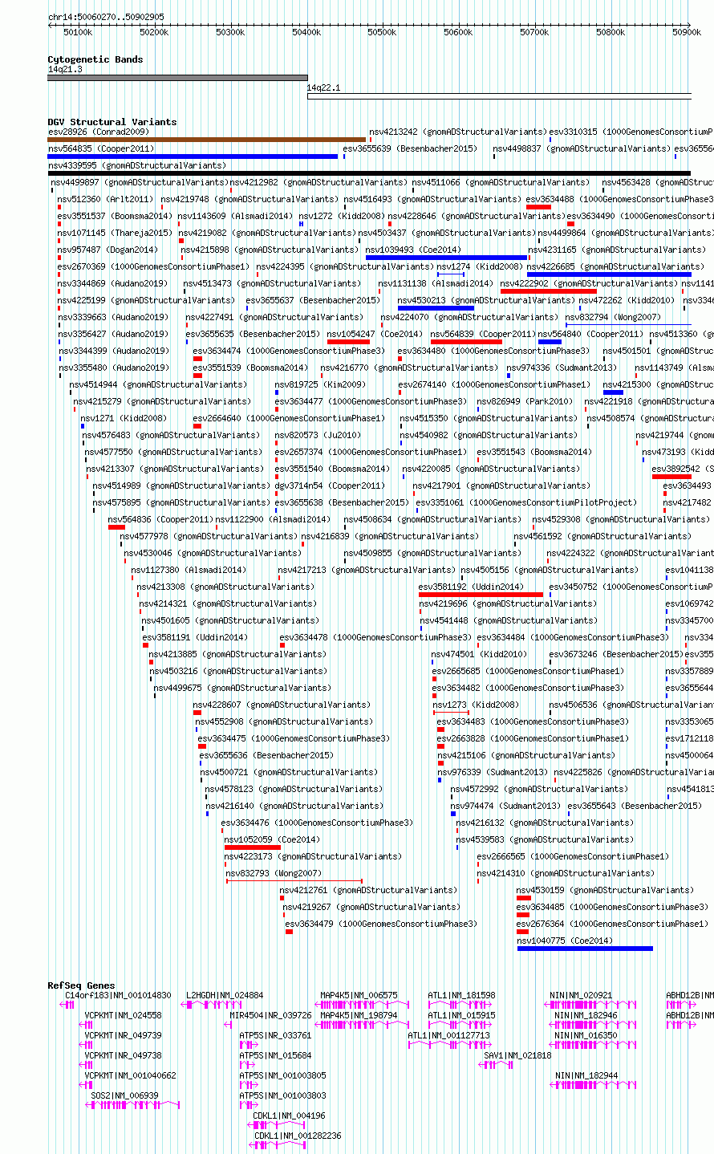This screenshot has height=1154, width=714.
Task: Click the DGV Structural Variants track title
Action: pos(112,122)
